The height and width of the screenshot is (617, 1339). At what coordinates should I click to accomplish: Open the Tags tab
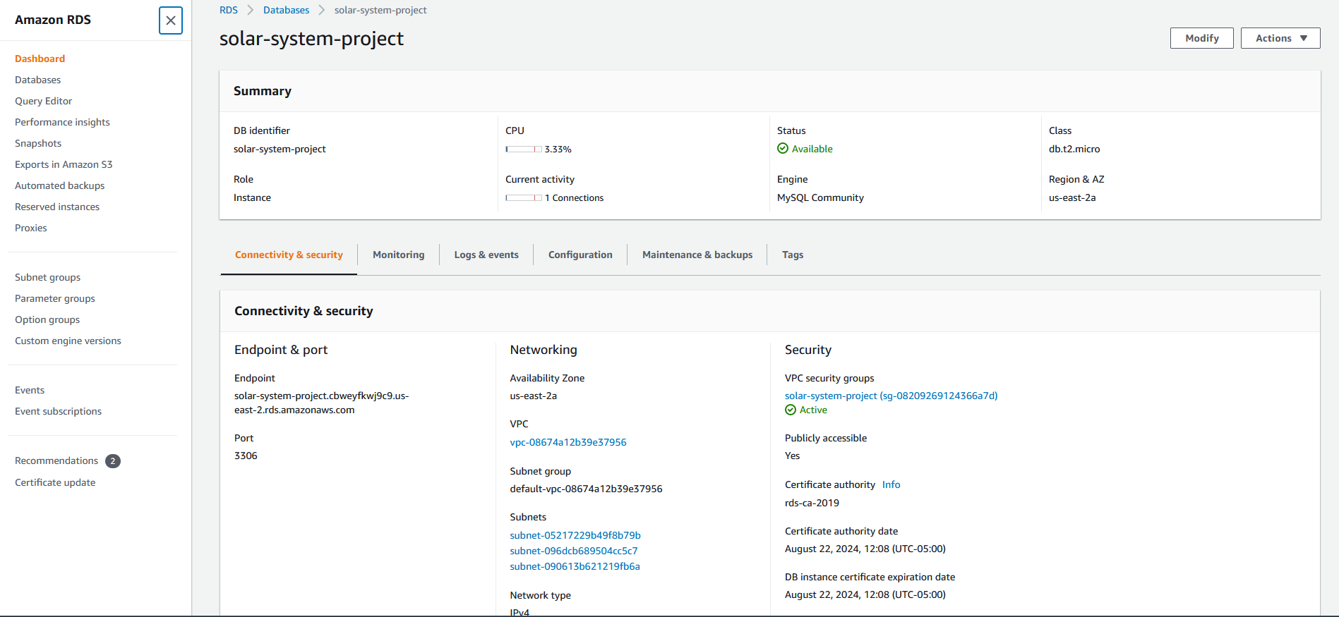[x=793, y=255]
